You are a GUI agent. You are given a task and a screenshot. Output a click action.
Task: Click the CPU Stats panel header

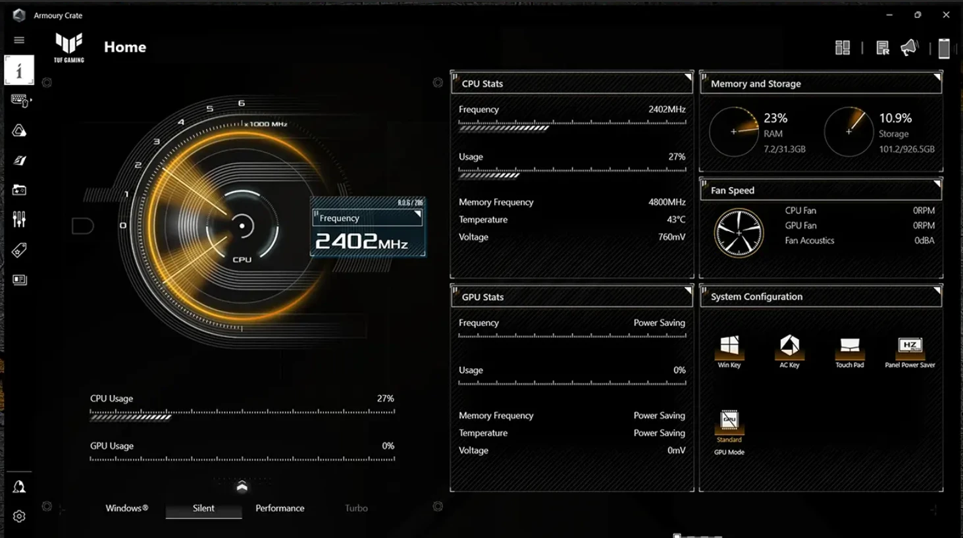572,84
